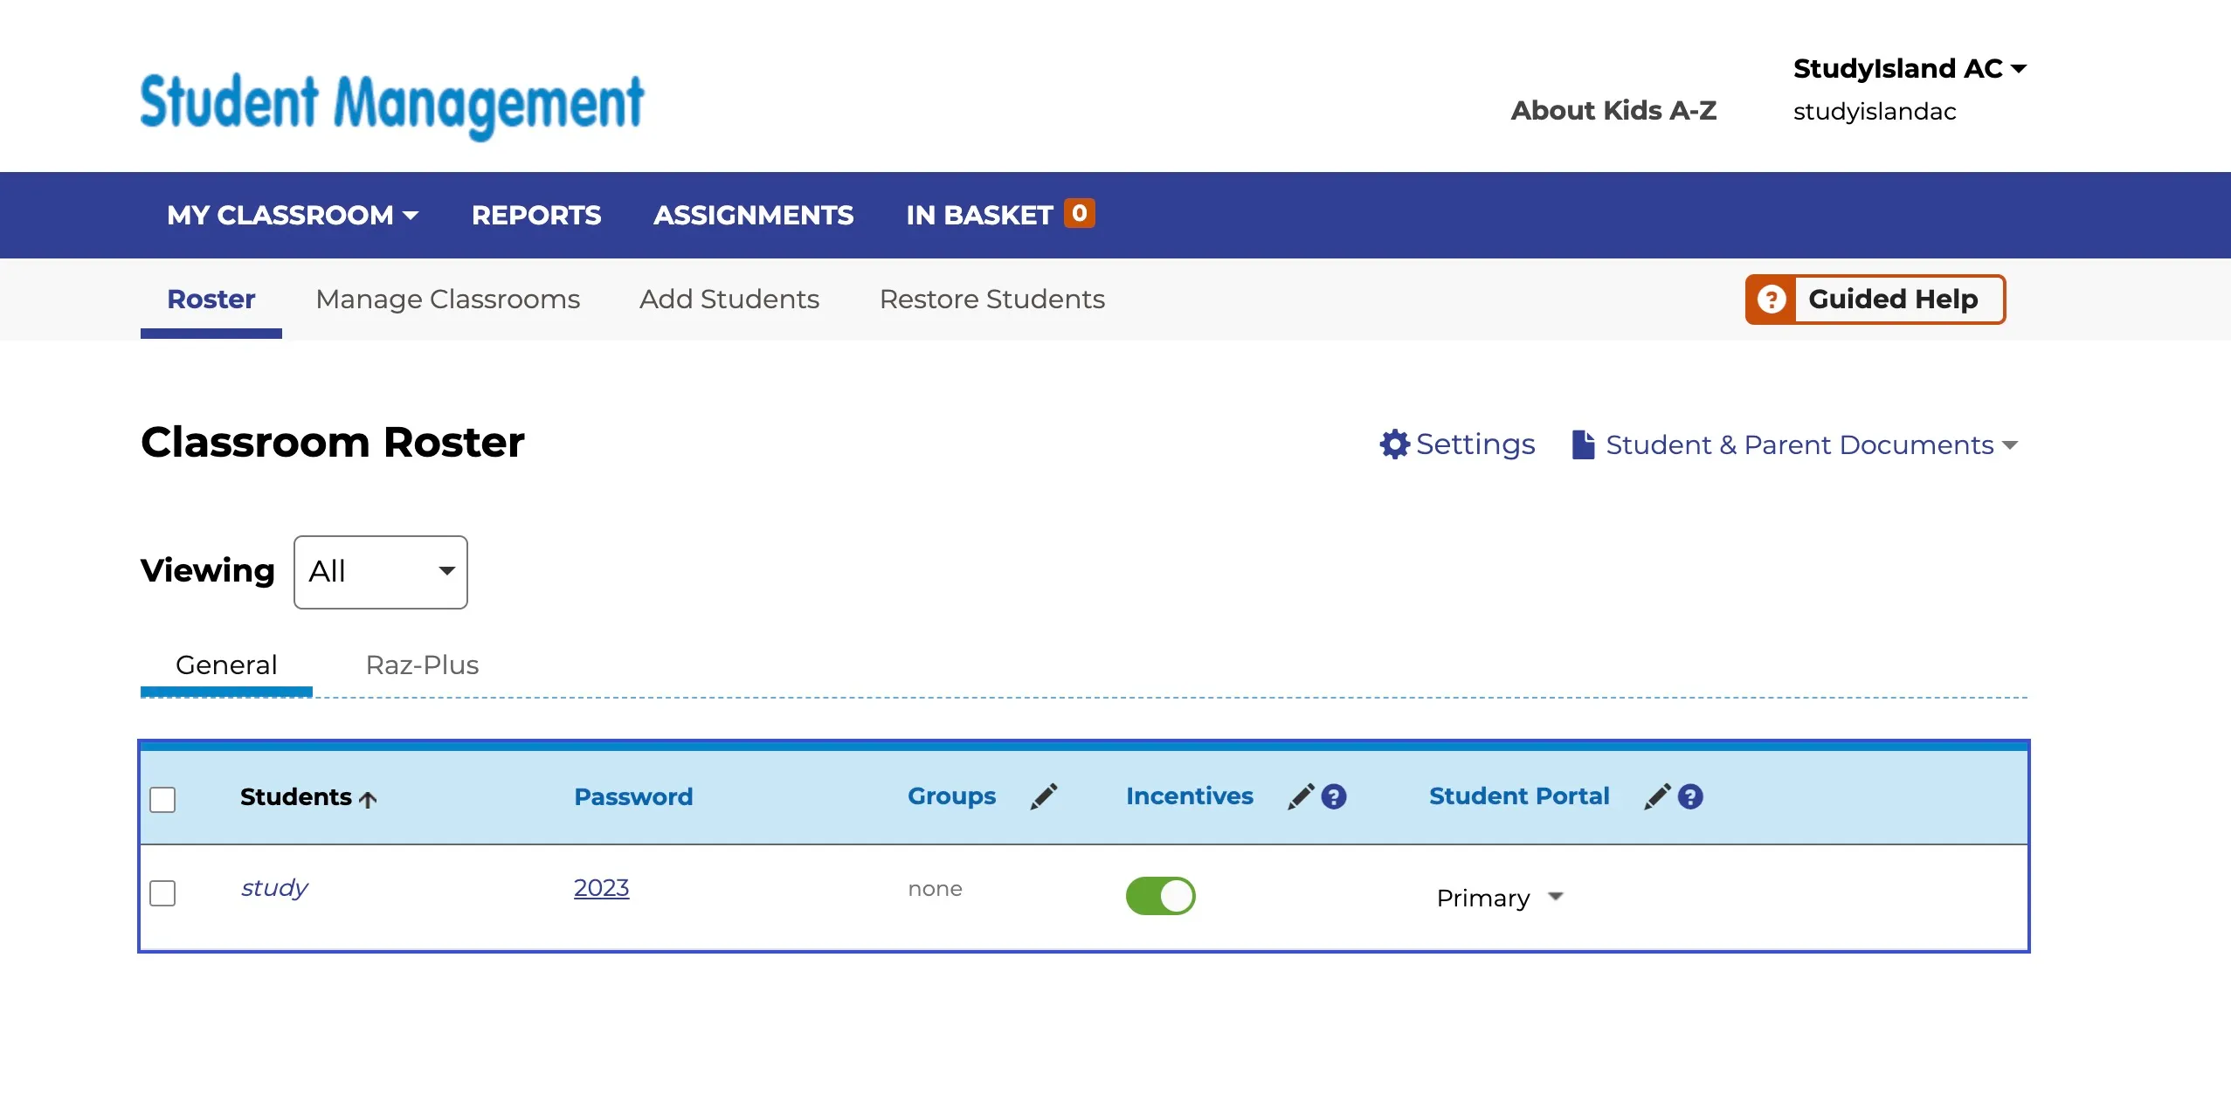Click the Guided Help question mark icon

tap(1772, 300)
